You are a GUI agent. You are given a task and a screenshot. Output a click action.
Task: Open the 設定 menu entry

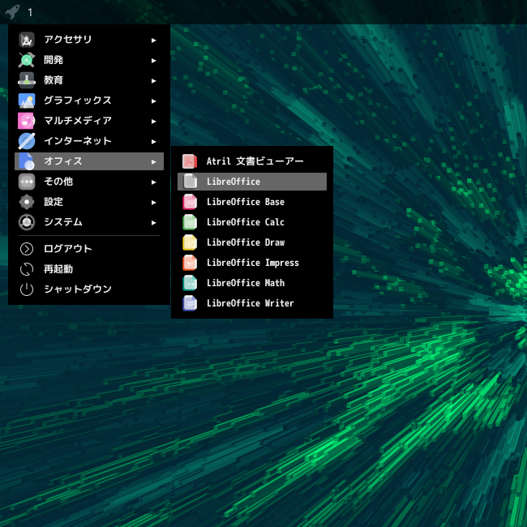coord(89,202)
